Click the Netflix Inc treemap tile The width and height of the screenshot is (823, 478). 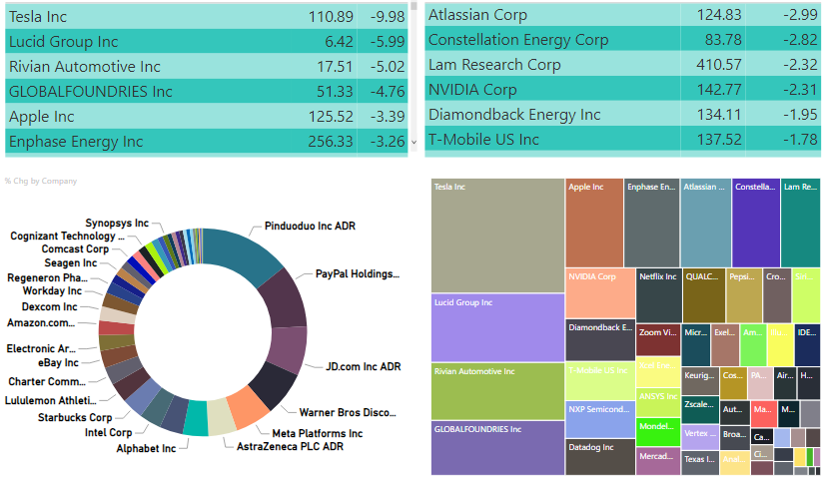tap(659, 295)
